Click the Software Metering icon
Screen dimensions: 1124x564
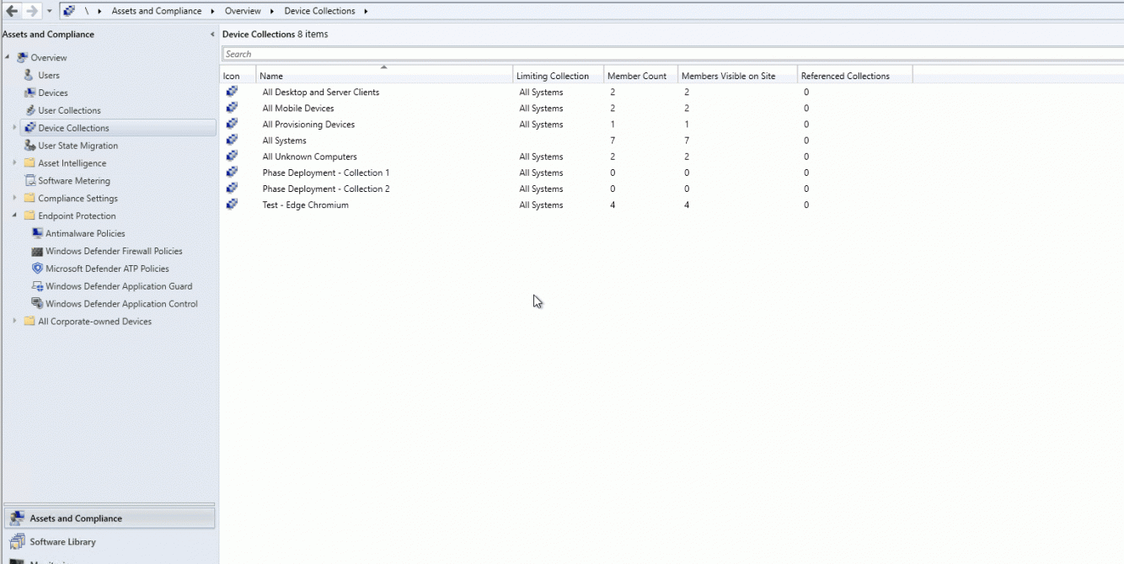31,180
